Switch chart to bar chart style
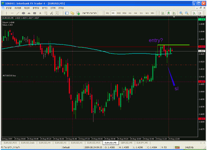Image resolution: width=207 pixels, height=150 pixels. coord(163,13)
